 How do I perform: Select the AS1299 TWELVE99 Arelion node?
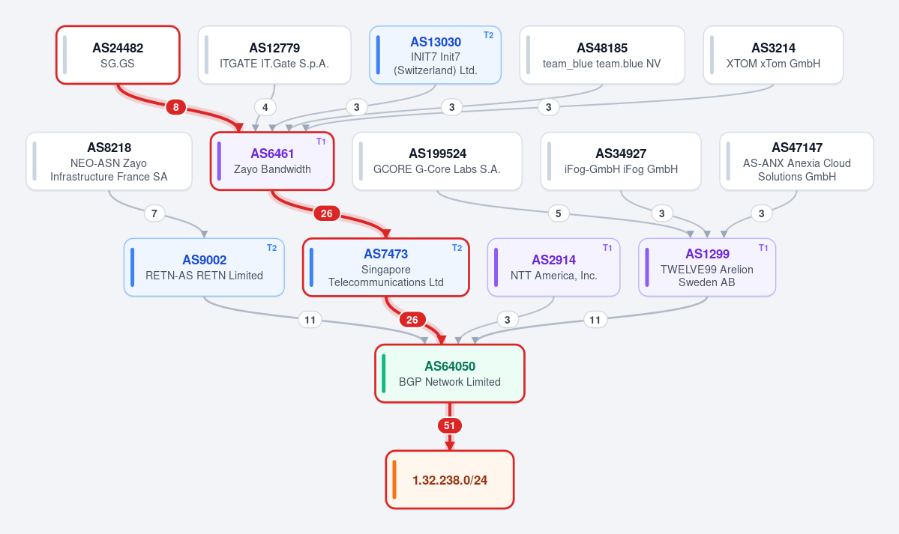pos(707,267)
